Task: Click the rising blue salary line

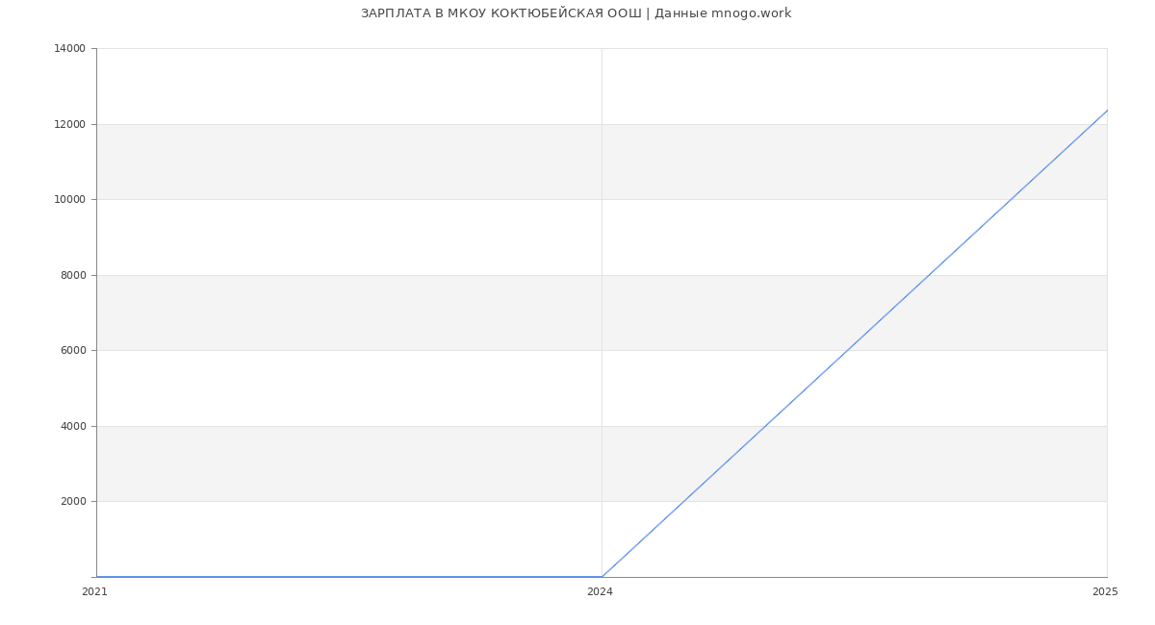Action: pos(855,343)
